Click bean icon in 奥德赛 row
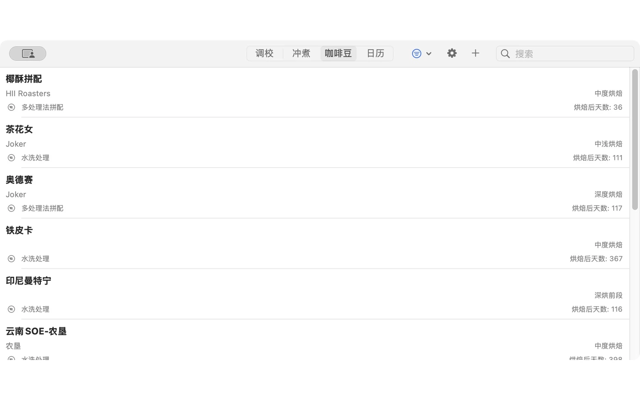 [x=12, y=208]
